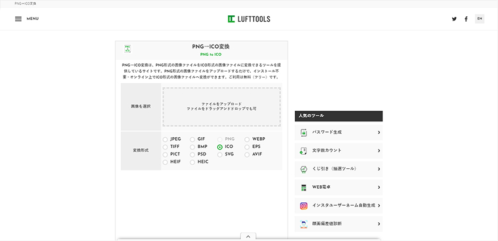Click the 画像を選択 label
This screenshot has height=241, width=498.
(x=141, y=107)
